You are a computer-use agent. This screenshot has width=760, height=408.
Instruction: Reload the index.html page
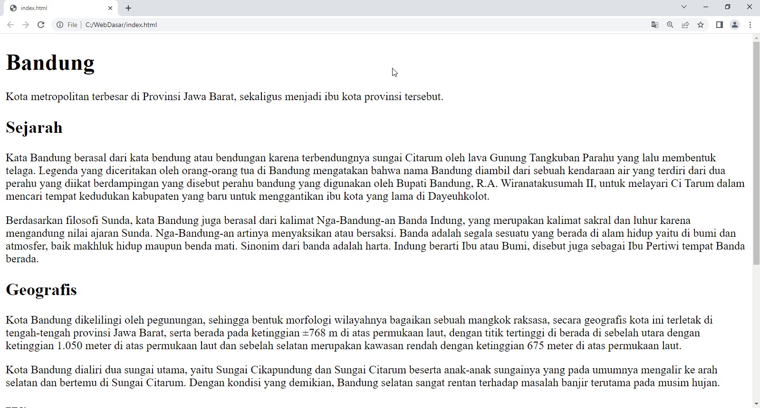tap(41, 25)
